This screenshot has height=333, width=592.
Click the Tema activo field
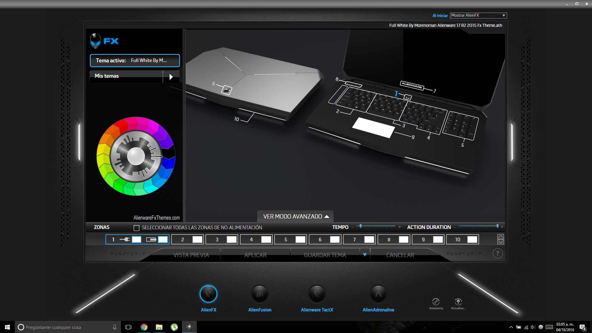tap(135, 60)
